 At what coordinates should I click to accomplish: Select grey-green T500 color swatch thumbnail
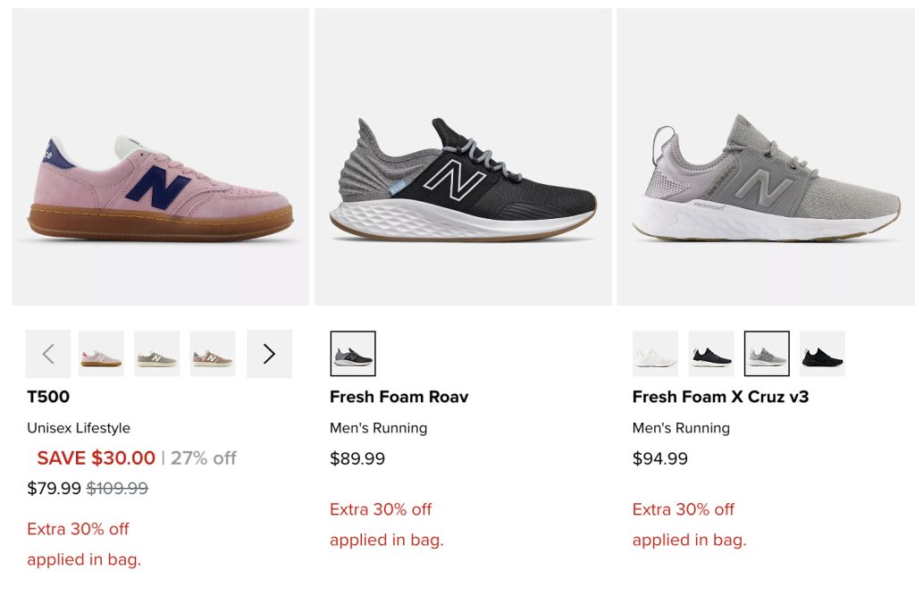156,354
